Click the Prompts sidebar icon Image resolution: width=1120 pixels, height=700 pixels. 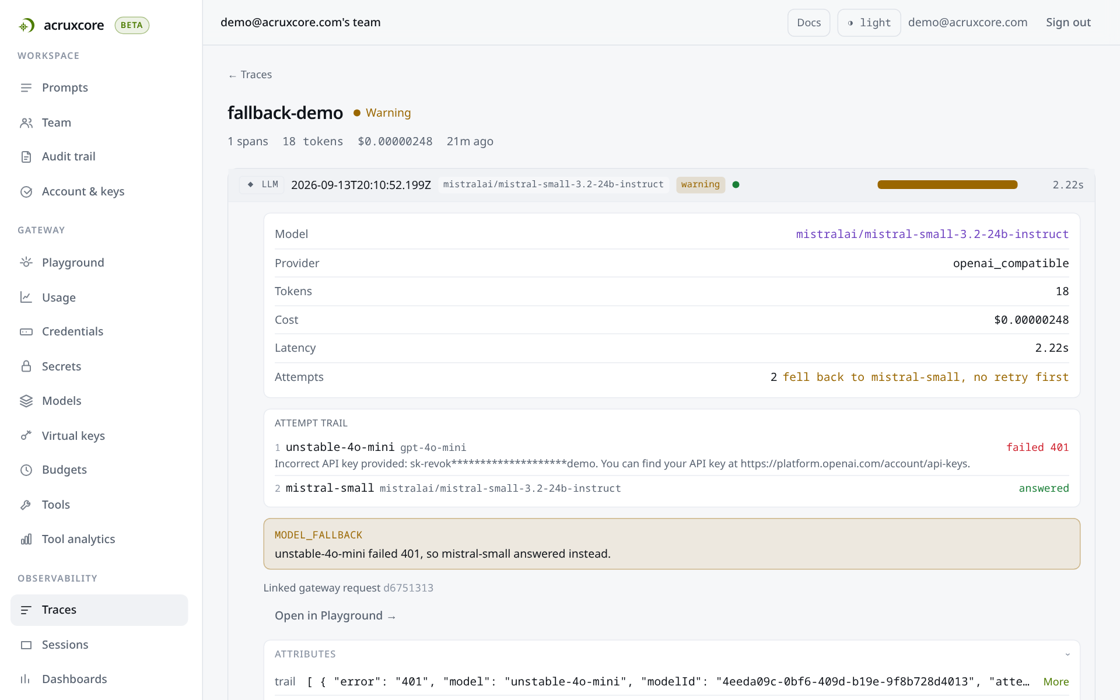26,87
